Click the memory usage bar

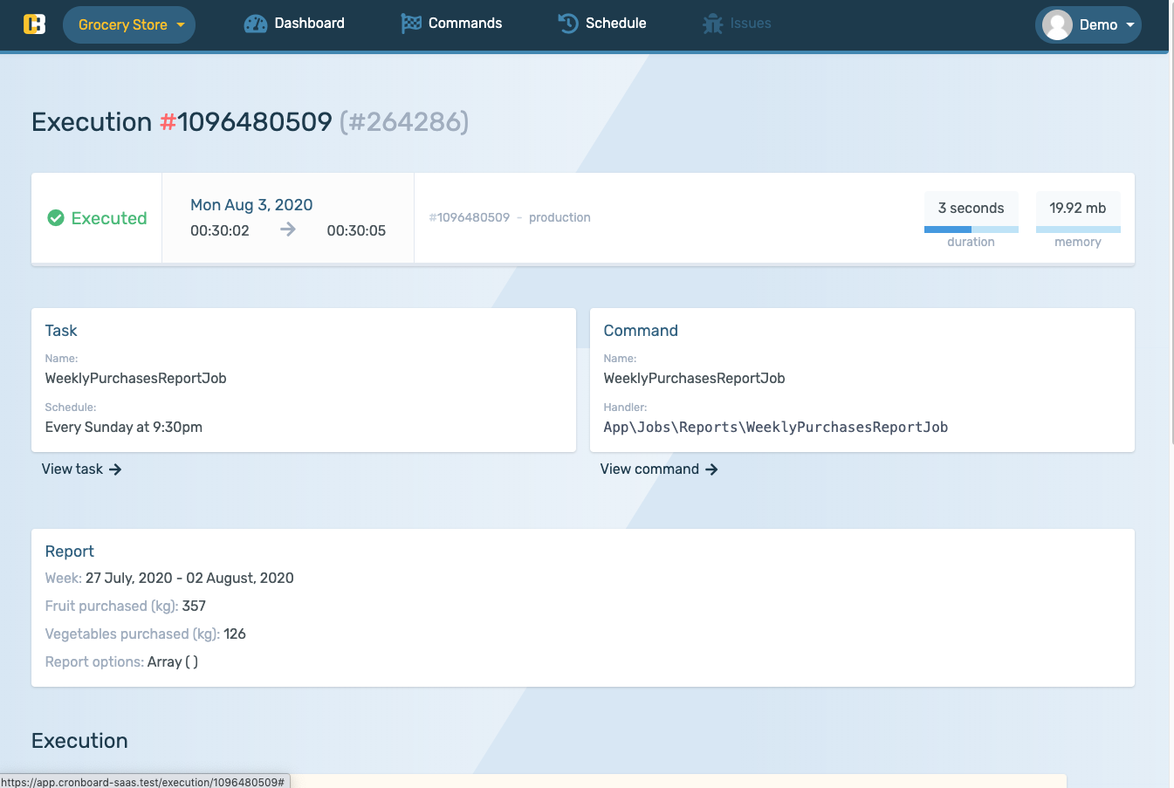[1077, 230]
